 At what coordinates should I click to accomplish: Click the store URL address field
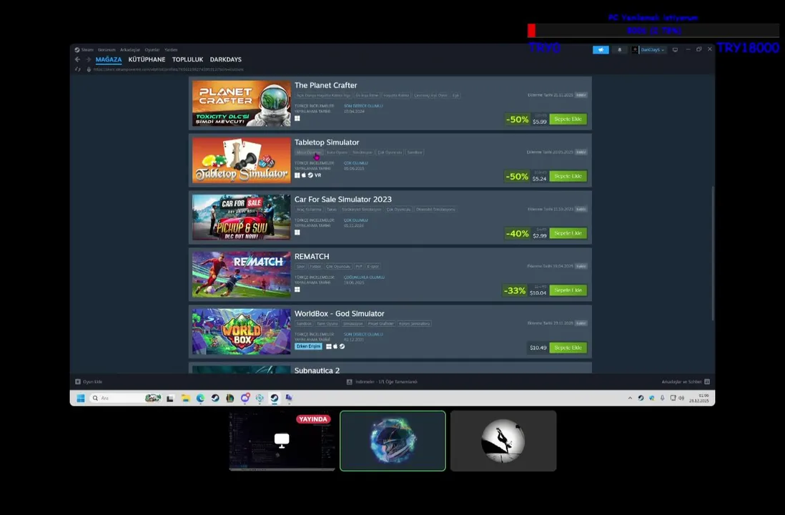click(x=169, y=69)
